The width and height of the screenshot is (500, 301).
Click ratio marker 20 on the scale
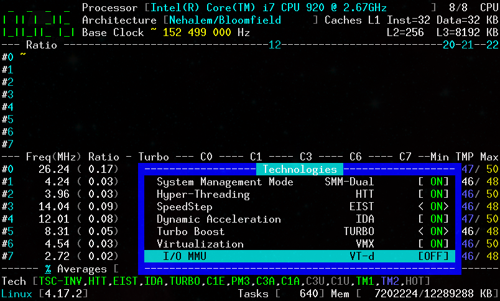click(448, 45)
